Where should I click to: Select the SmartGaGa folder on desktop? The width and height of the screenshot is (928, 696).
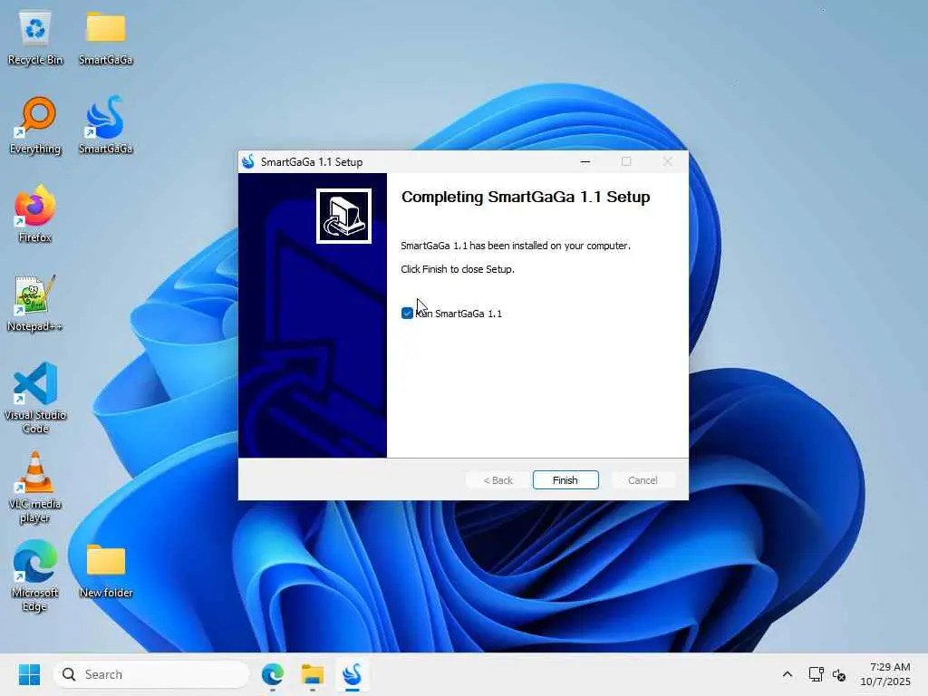(x=105, y=38)
